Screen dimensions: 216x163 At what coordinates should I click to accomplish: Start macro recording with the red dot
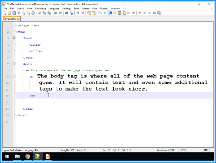[140, 13]
